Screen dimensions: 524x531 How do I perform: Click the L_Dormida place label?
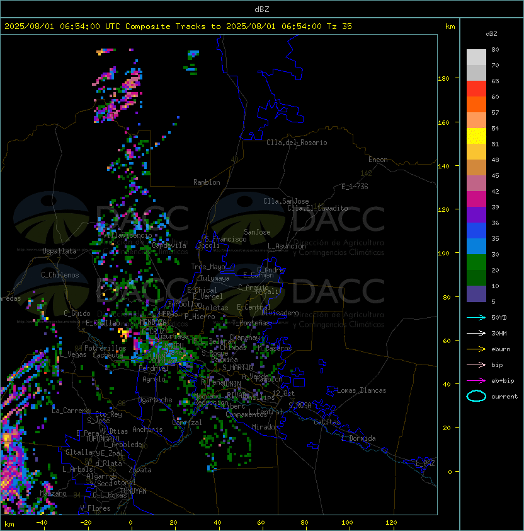[358, 438]
